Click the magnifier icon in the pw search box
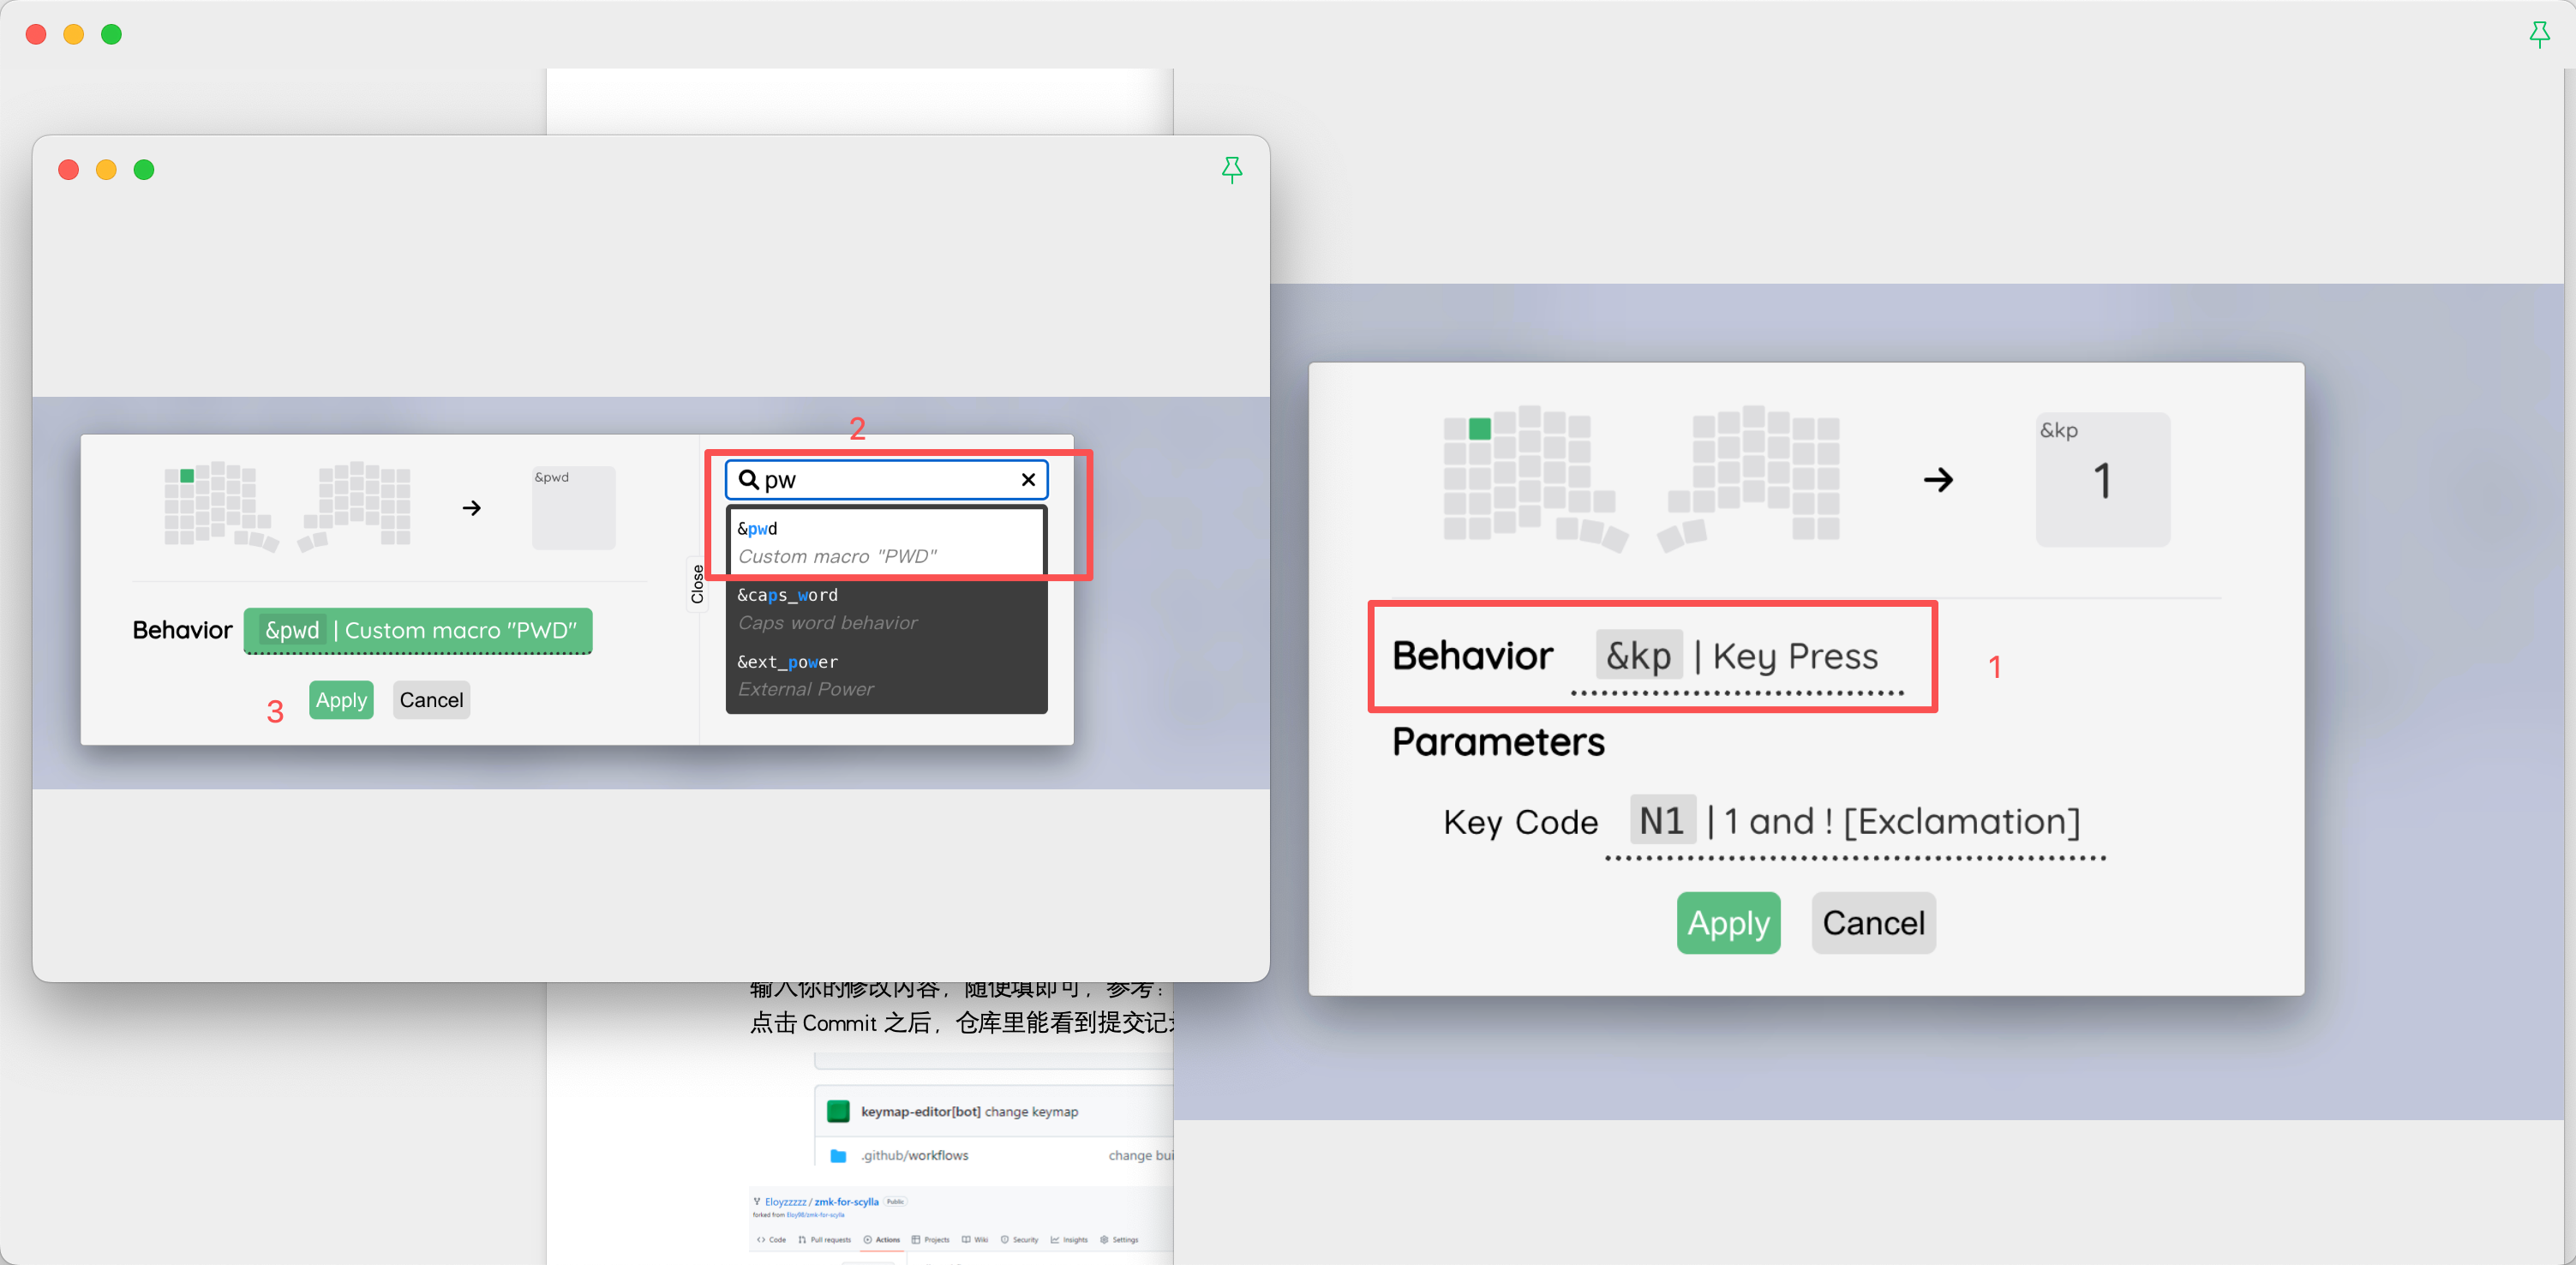The width and height of the screenshot is (2576, 1265). point(748,480)
